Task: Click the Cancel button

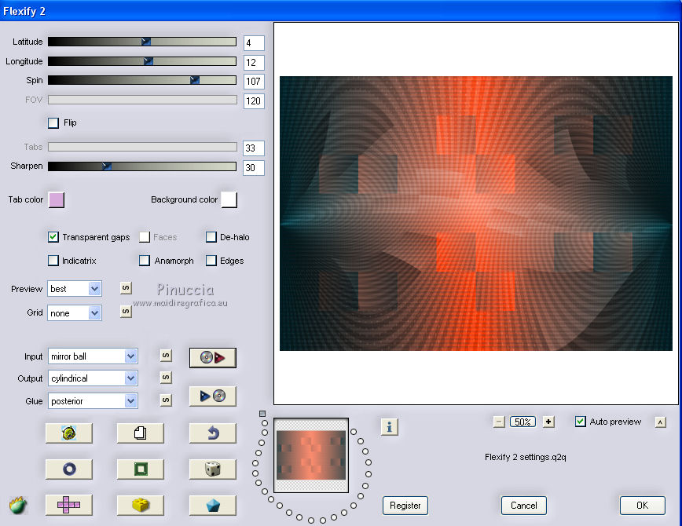Action: [x=524, y=506]
